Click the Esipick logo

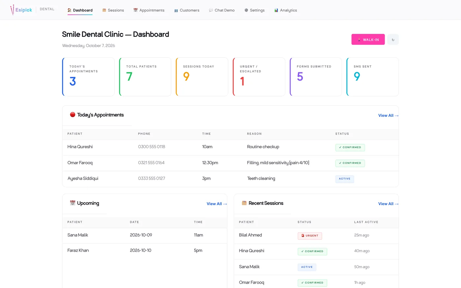21,10
